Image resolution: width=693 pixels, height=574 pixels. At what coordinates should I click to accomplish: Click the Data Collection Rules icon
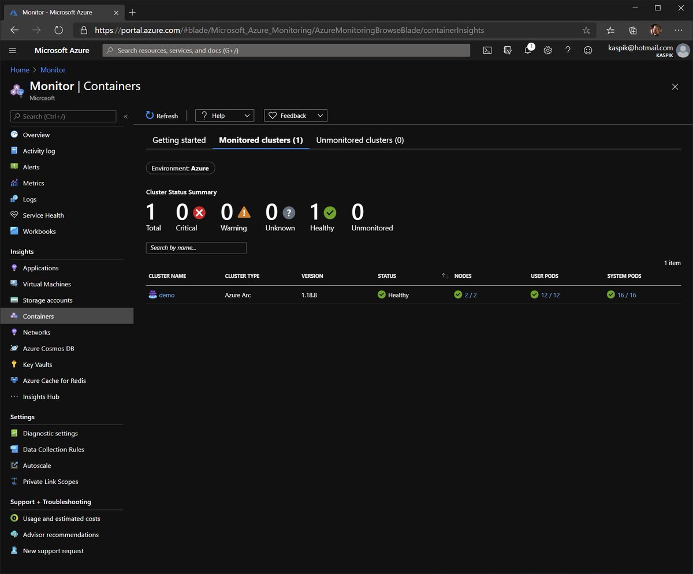[x=14, y=449]
